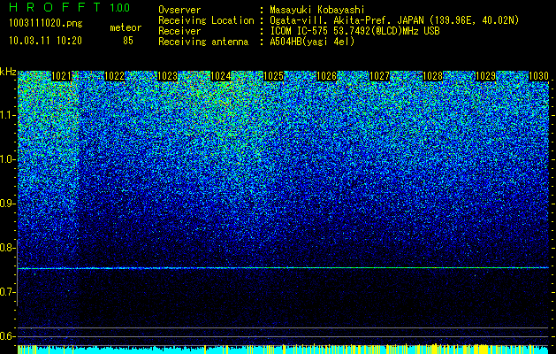Click the Receiving Location label
556x354 pixels.
pos(206,21)
